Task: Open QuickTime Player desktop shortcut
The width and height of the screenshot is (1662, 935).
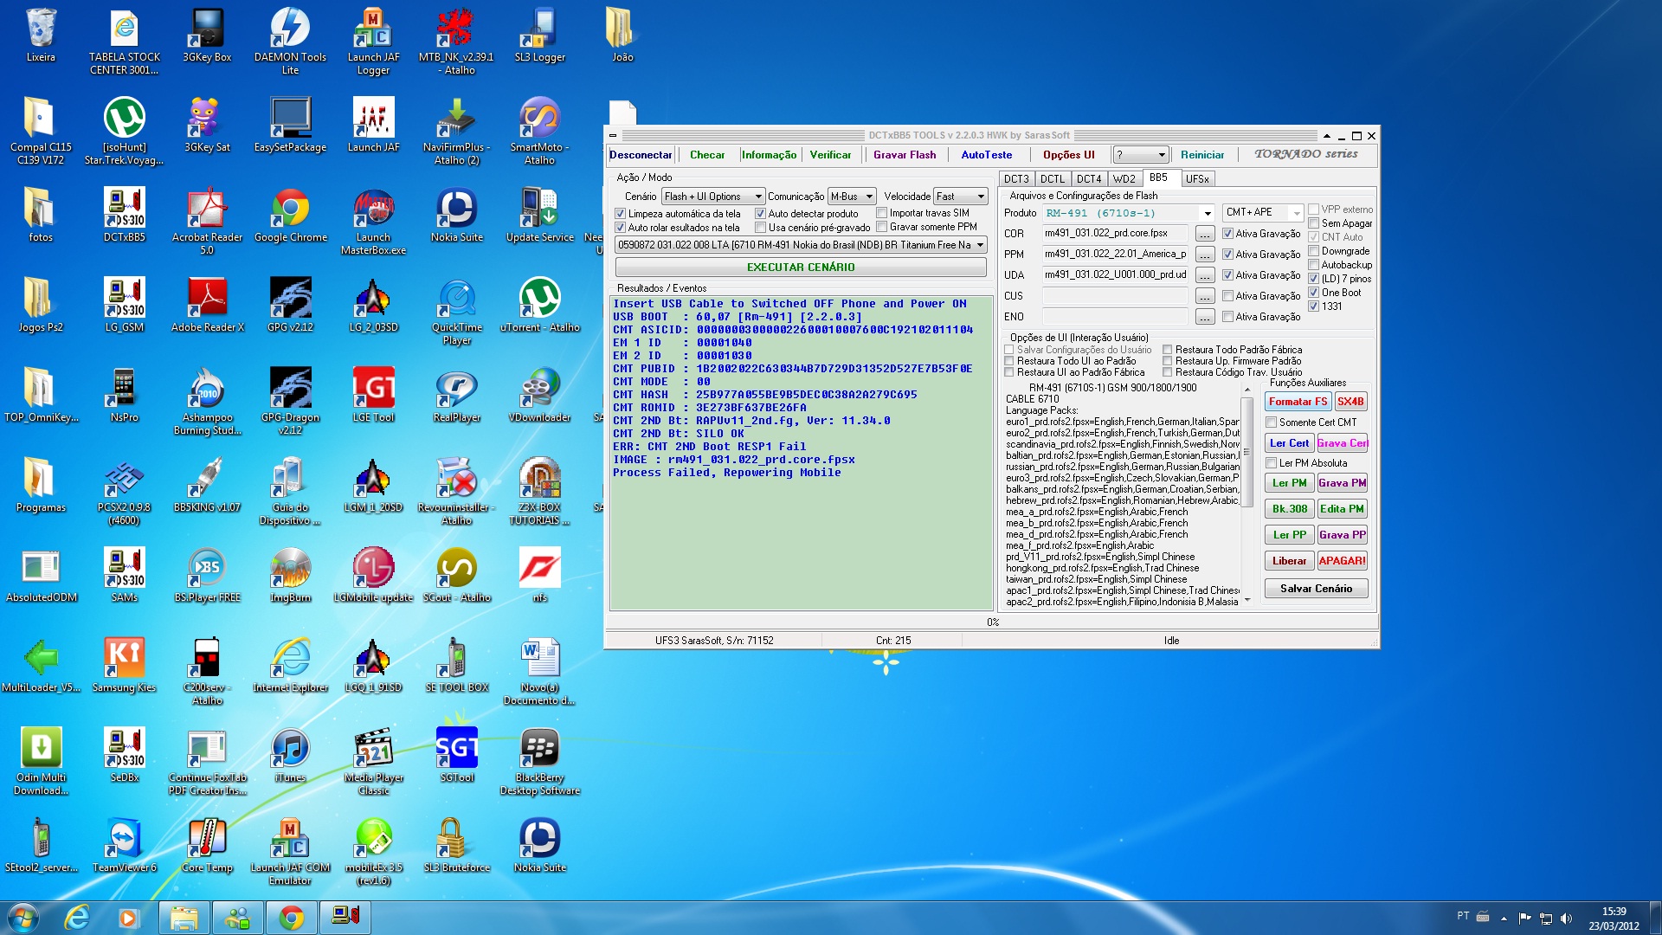Action: pyautogui.click(x=456, y=312)
